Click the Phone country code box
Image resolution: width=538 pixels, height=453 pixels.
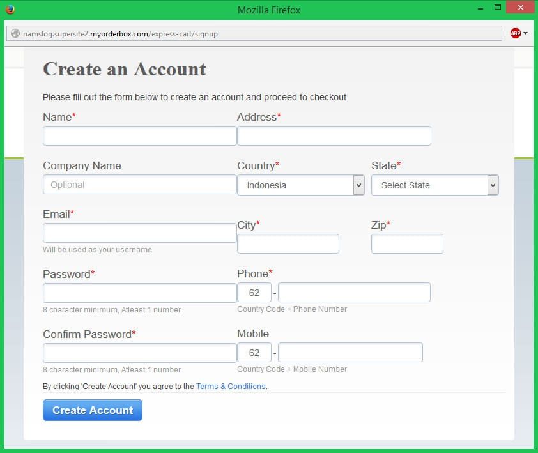[254, 293]
